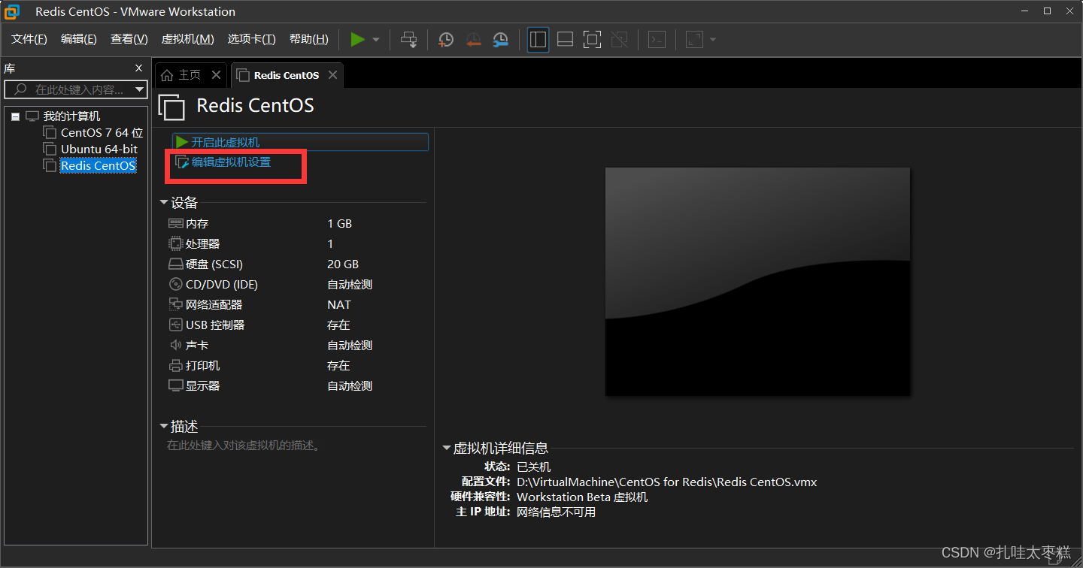Click the 已关机 status value

(534, 467)
